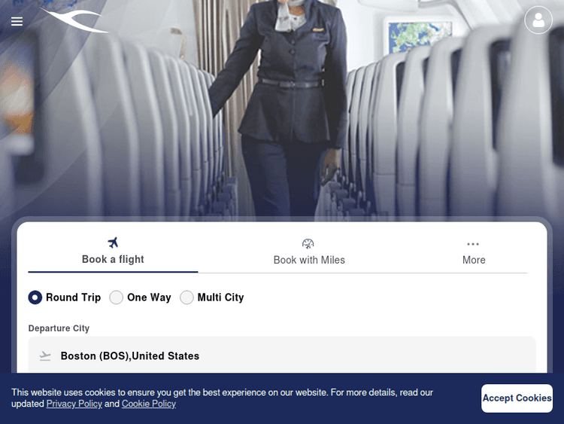Expand the More tab options
Screen dimensions: 564x424
[474, 252]
